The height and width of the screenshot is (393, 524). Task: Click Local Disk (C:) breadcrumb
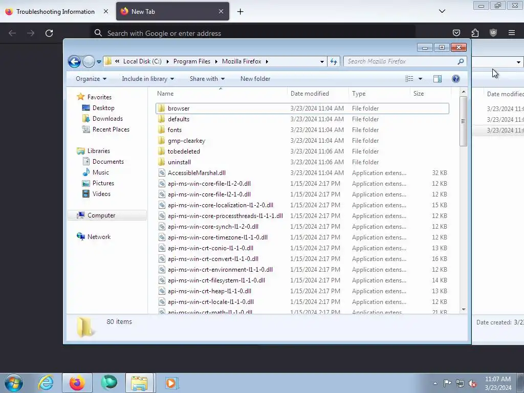click(x=142, y=61)
